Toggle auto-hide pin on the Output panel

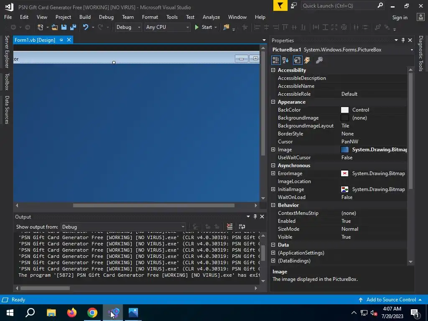255,217
